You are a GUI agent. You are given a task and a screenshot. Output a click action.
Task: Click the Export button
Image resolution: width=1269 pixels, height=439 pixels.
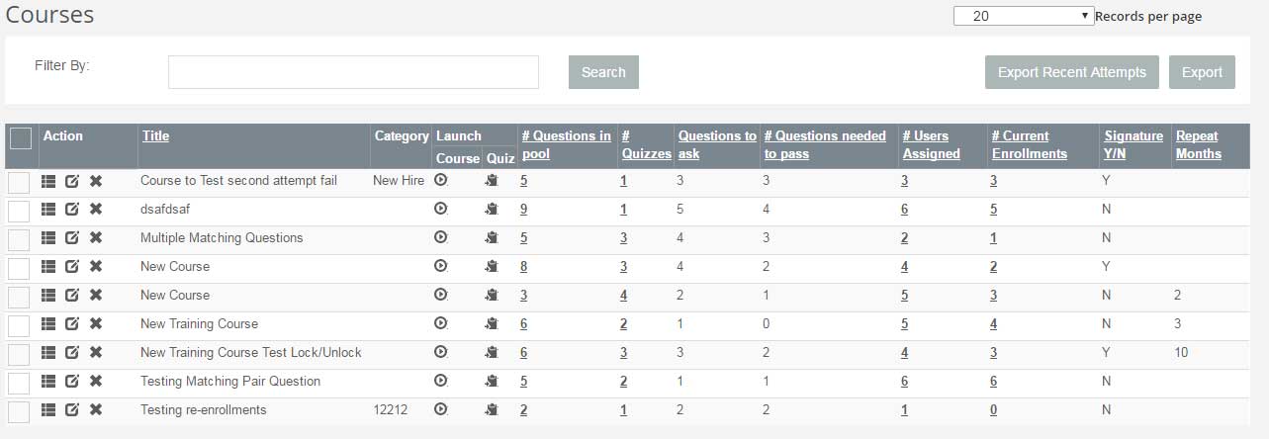click(x=1202, y=72)
